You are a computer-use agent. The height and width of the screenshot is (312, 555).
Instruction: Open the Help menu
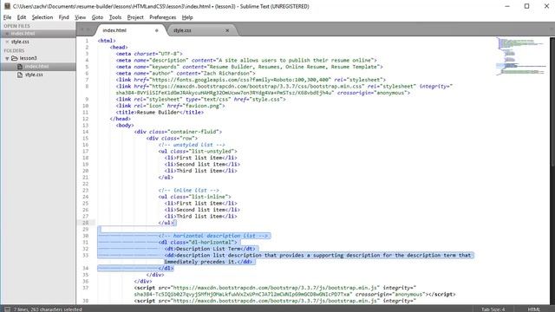(x=187, y=17)
